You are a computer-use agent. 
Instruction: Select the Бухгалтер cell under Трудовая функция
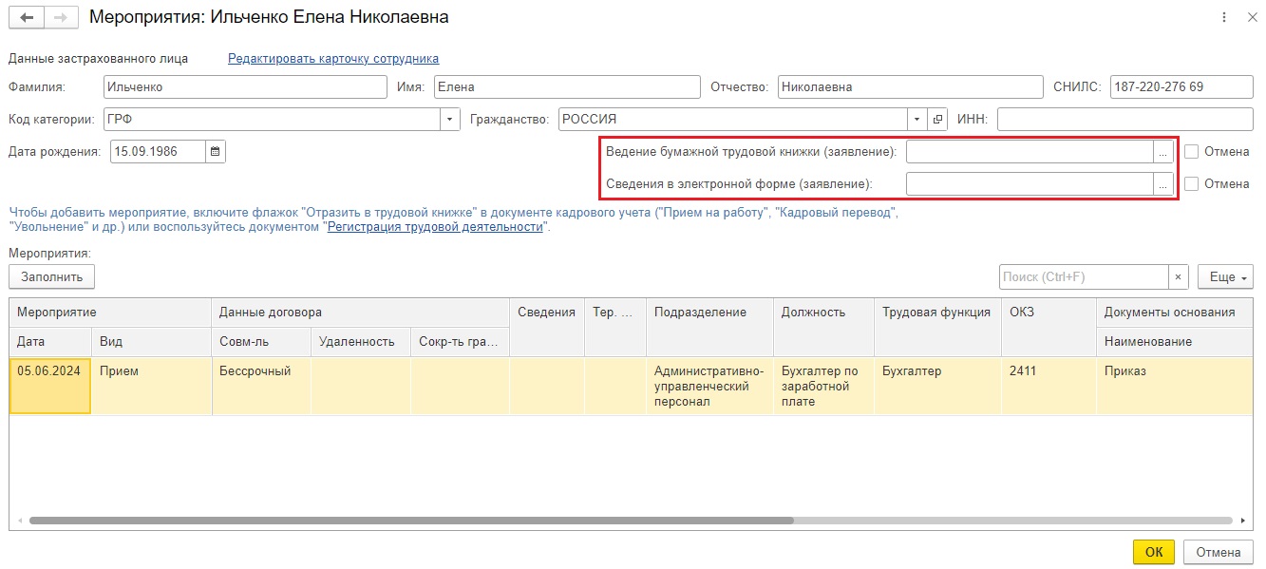(937, 386)
